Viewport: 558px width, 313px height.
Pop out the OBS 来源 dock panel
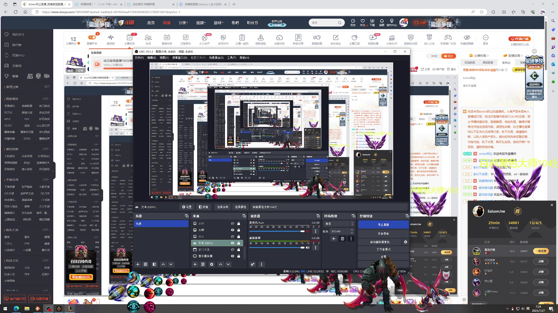tap(244, 216)
